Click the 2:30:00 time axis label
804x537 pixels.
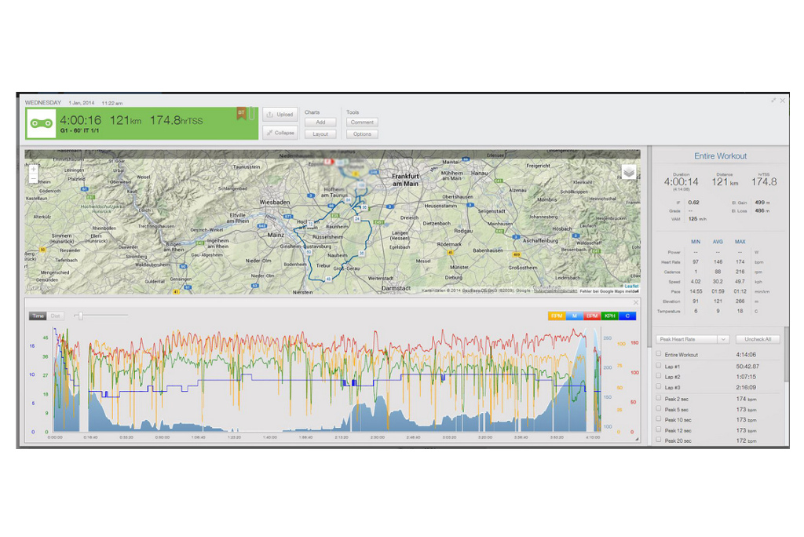point(378,437)
